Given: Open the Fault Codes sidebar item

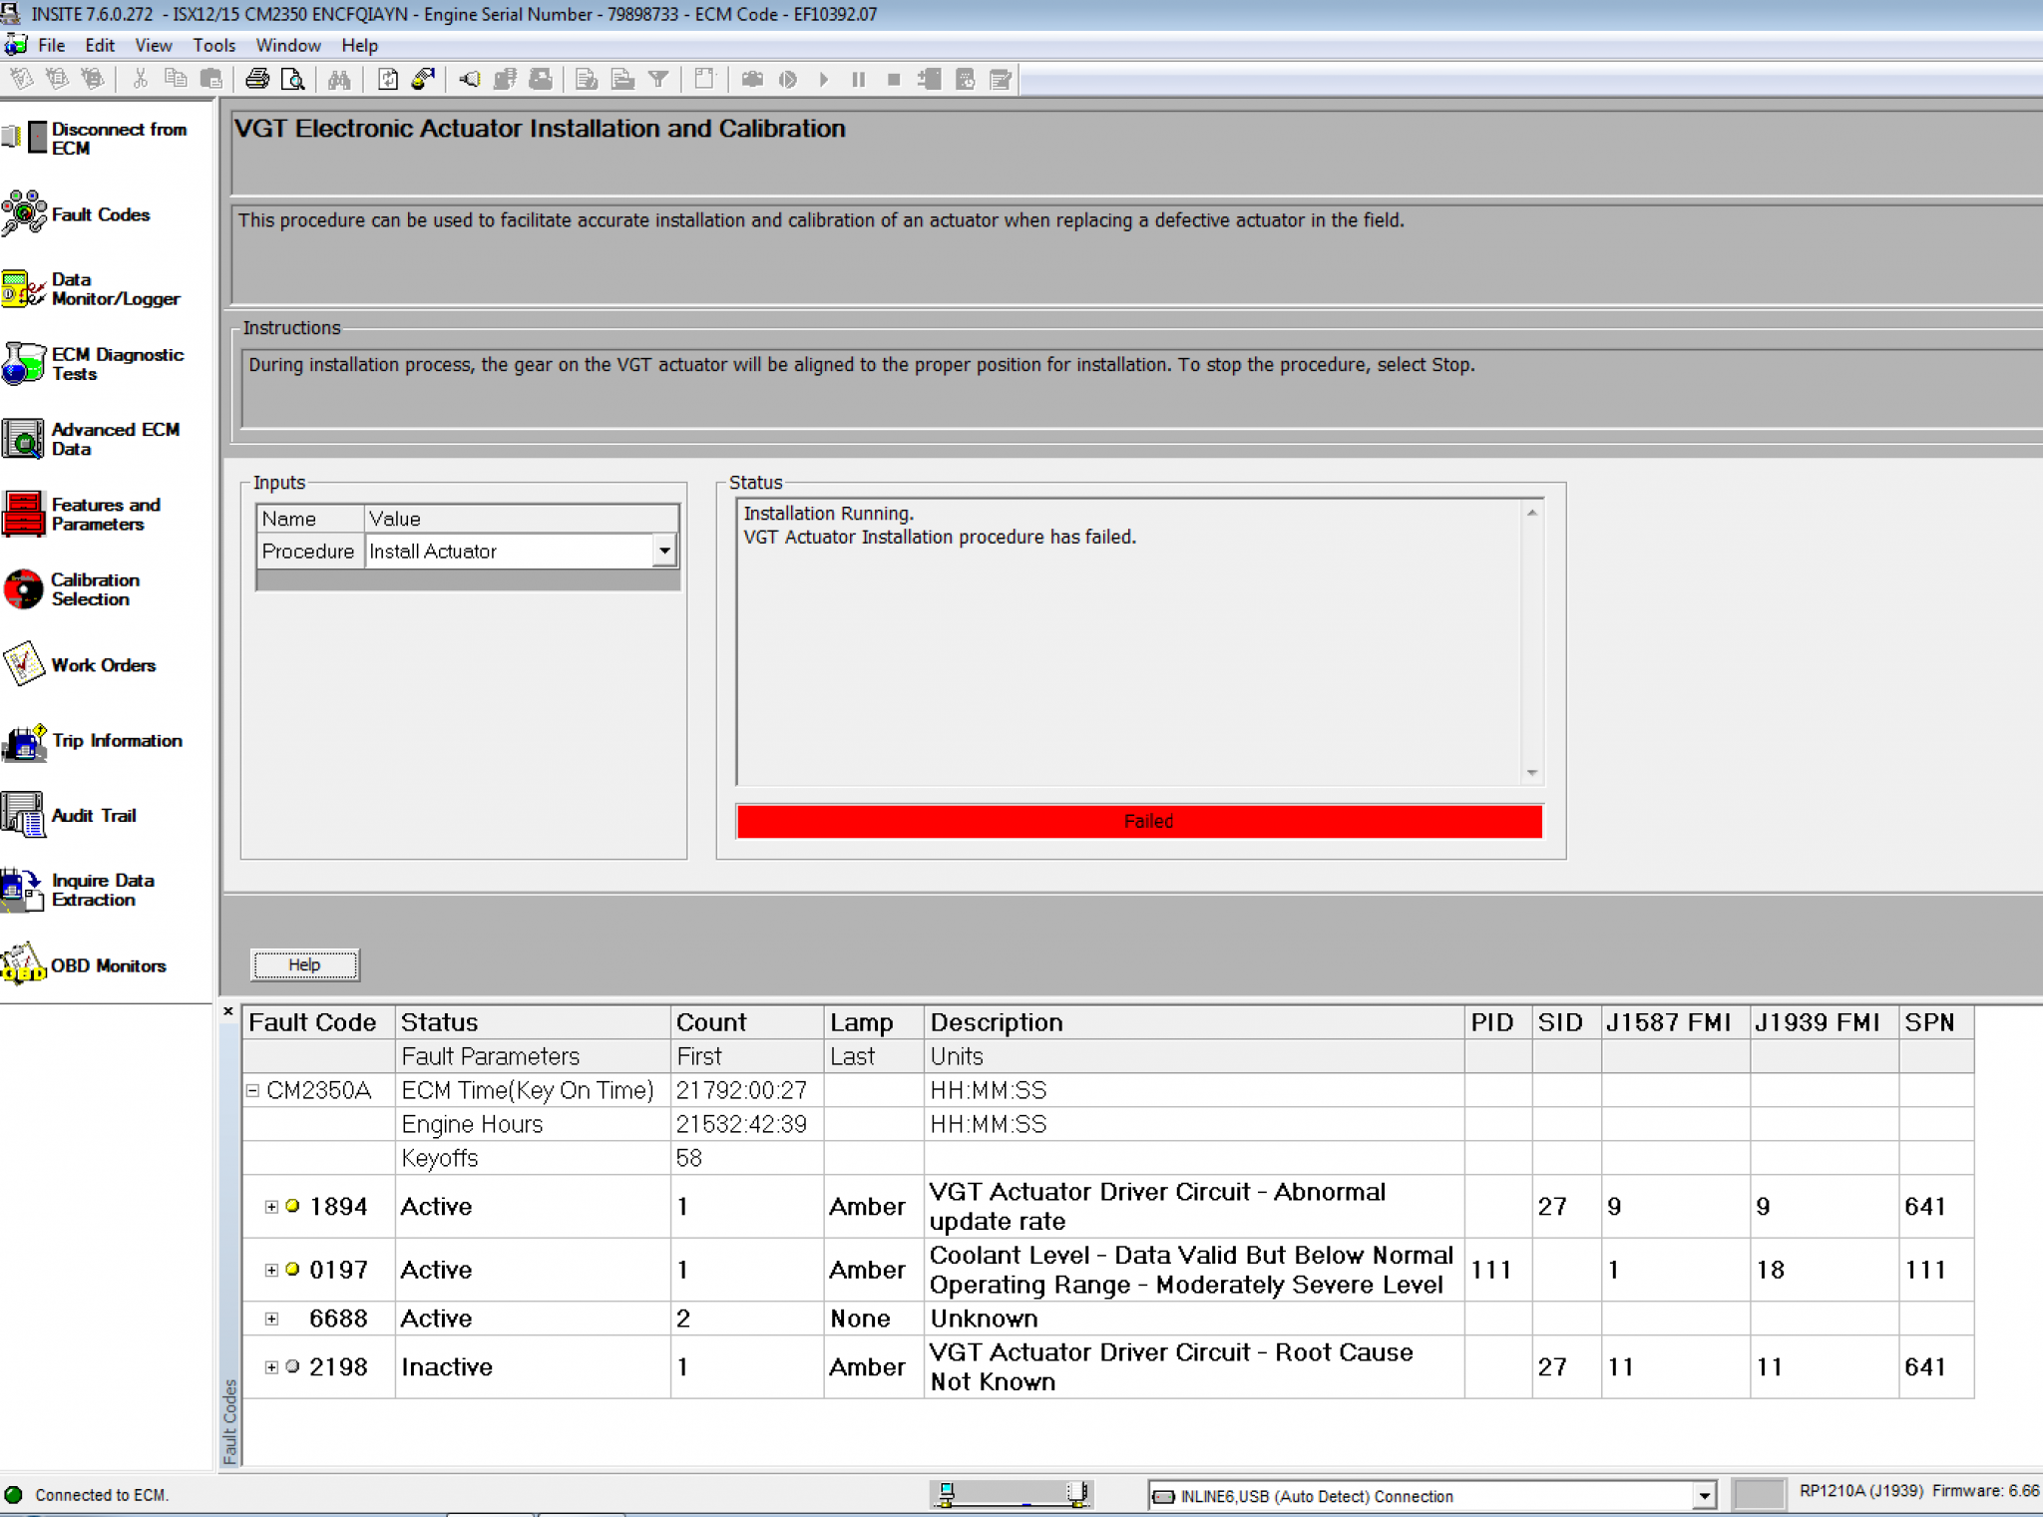Looking at the screenshot, I should click(77, 214).
